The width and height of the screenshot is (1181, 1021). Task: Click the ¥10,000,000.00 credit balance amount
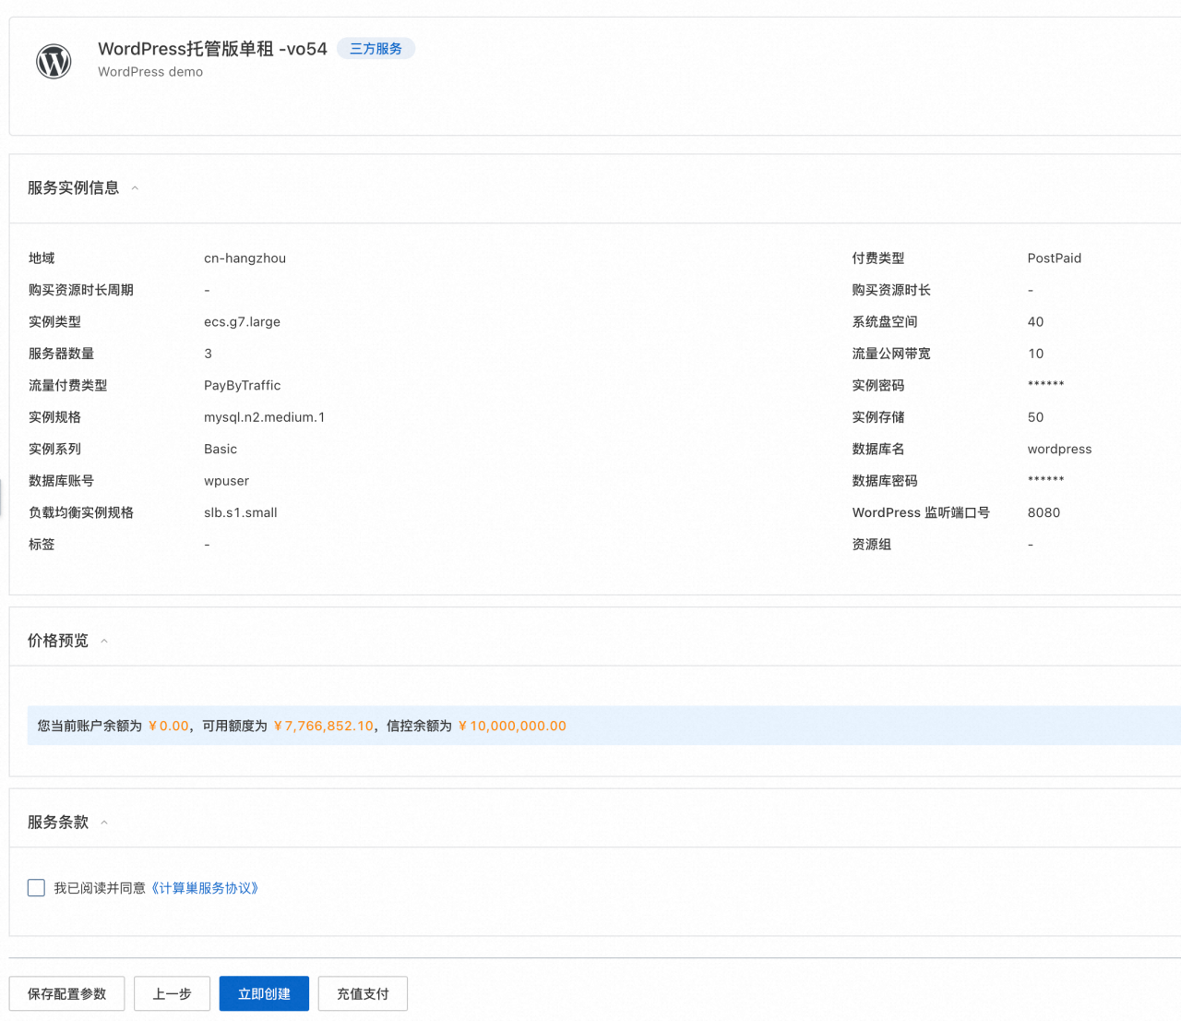pyautogui.click(x=512, y=727)
